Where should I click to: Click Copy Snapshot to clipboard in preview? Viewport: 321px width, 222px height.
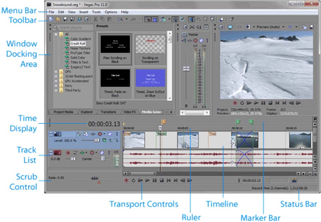pos(304,27)
